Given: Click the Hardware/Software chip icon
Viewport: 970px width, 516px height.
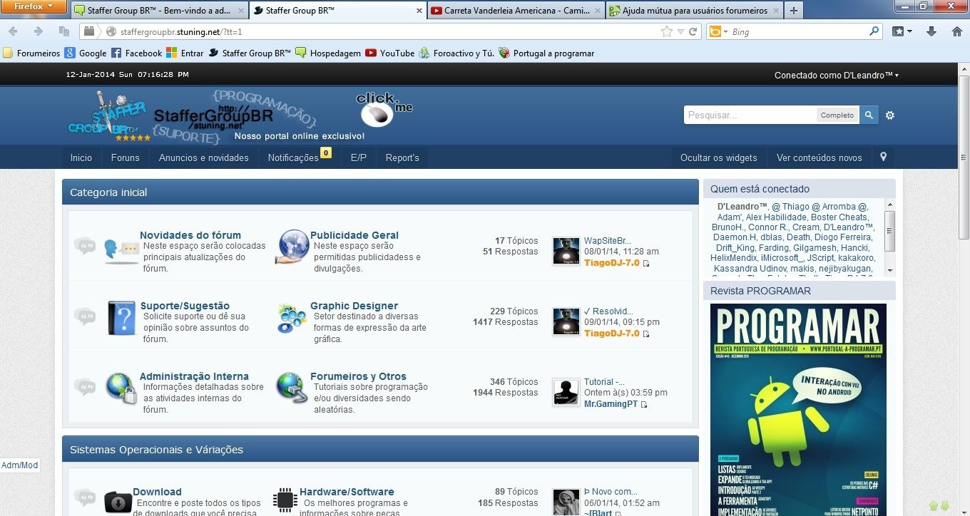Looking at the screenshot, I should point(285,500).
